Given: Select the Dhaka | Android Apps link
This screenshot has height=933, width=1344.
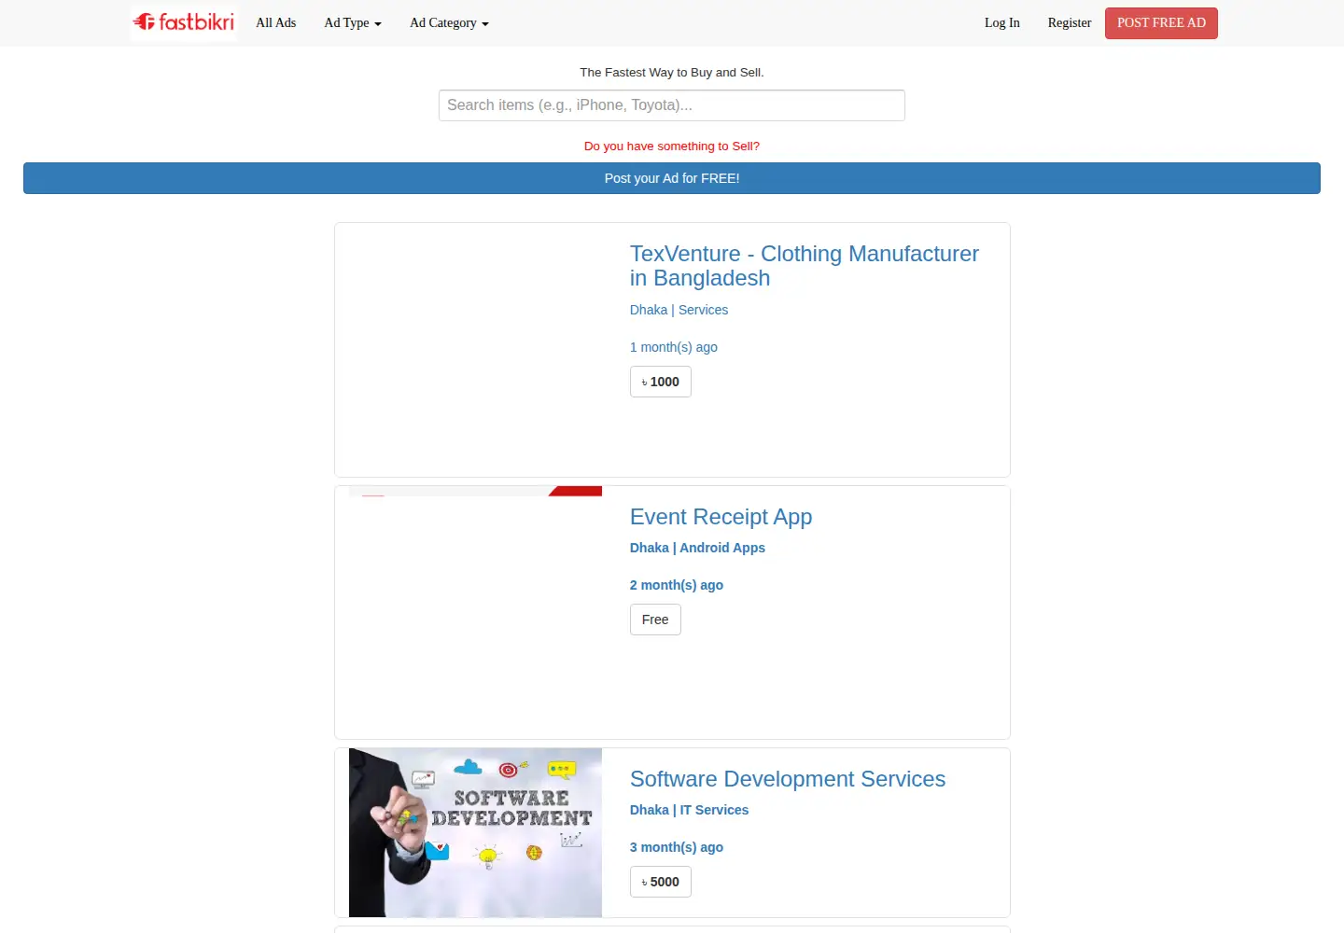Looking at the screenshot, I should tap(697, 548).
